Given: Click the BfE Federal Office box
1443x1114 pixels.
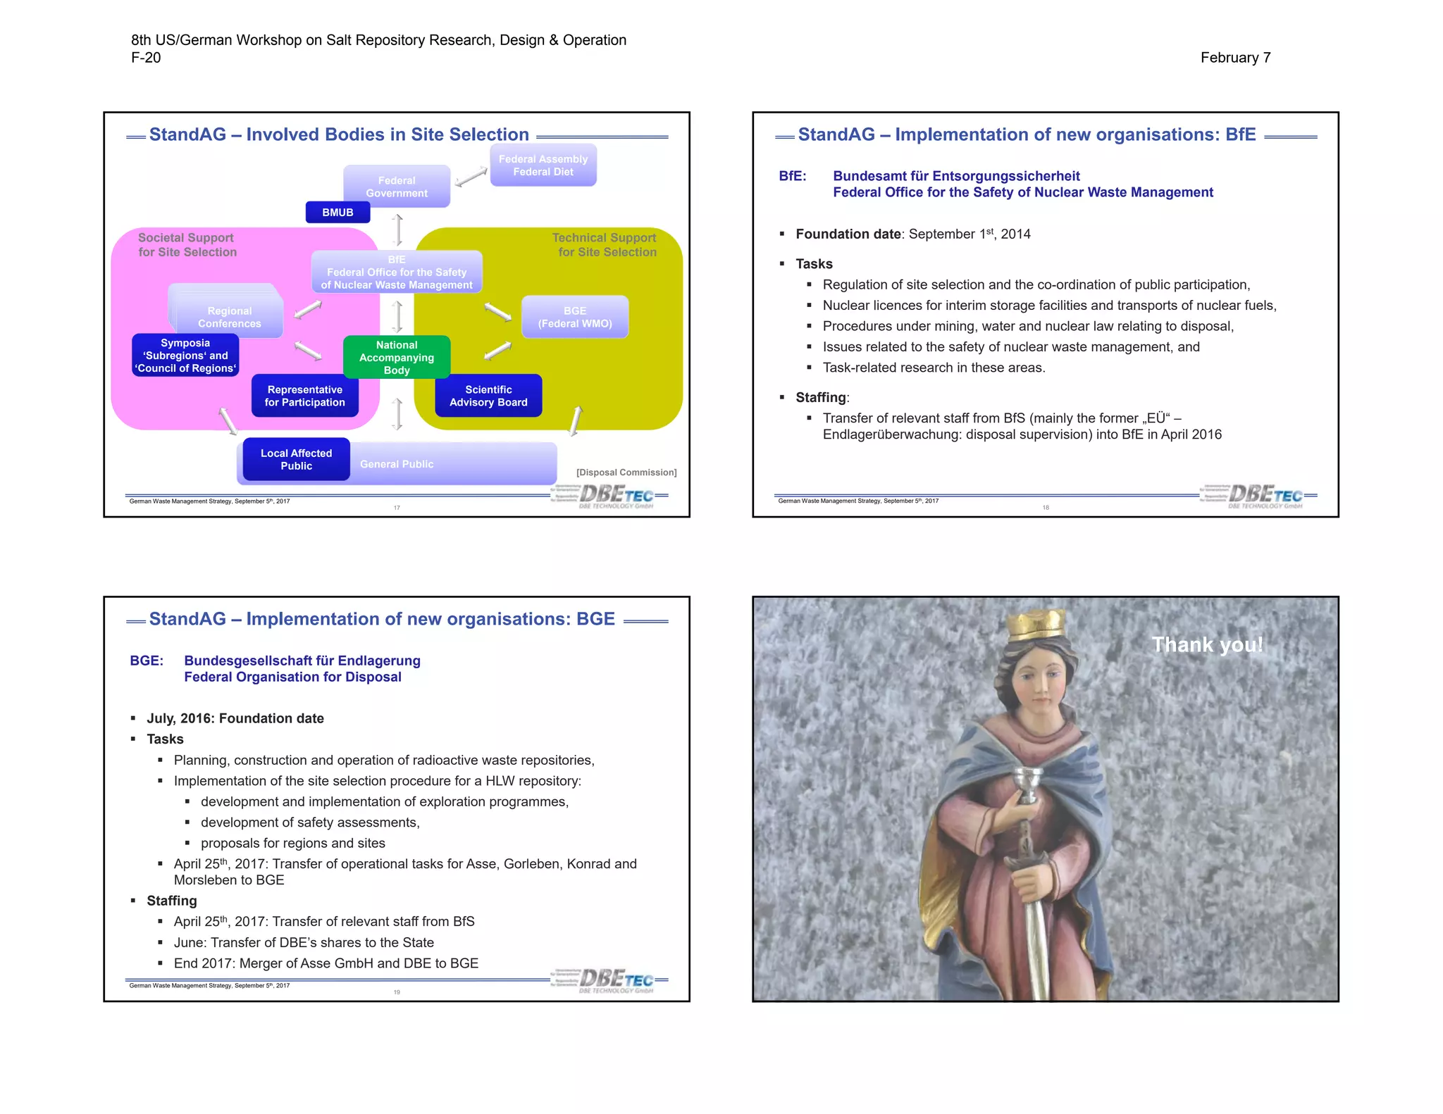Looking at the screenshot, I should click(x=397, y=272).
